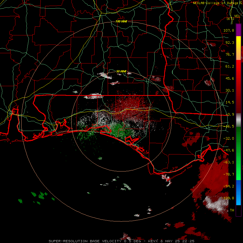243x243 pixels.
Task: Select the 76.7 legend value
Action: click(230, 54)
